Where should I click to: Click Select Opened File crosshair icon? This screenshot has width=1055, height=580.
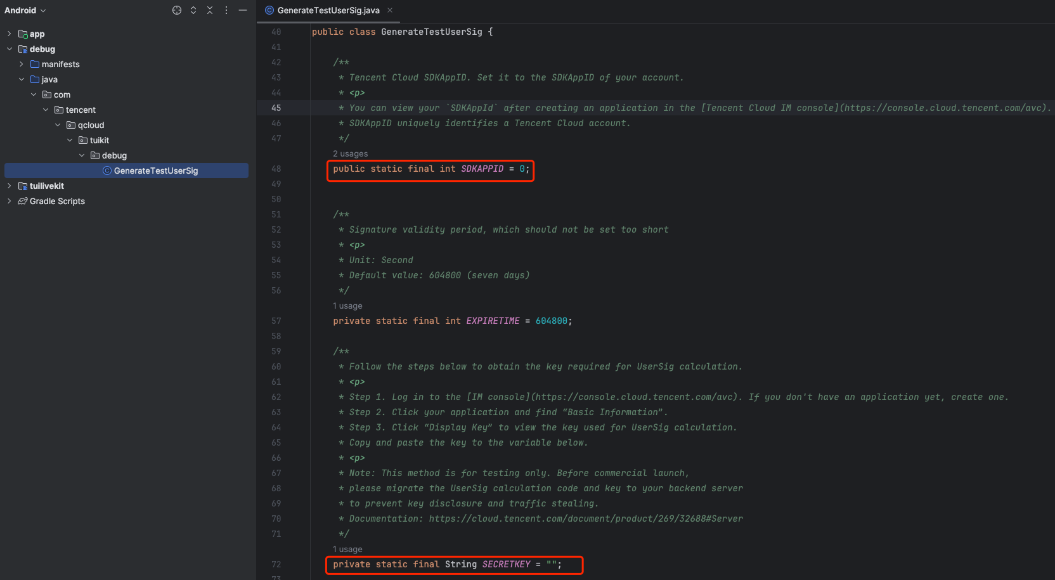(177, 10)
